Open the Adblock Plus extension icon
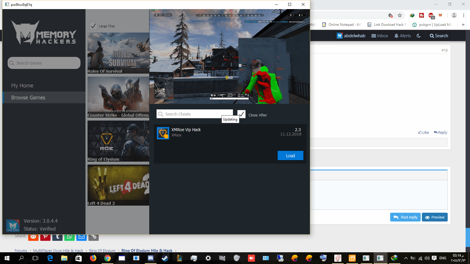 click(x=431, y=16)
